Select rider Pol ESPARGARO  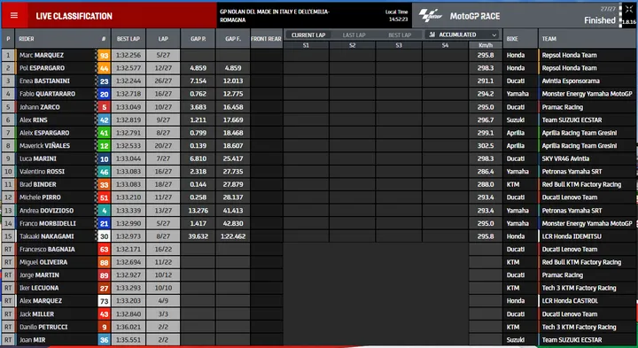(42, 68)
